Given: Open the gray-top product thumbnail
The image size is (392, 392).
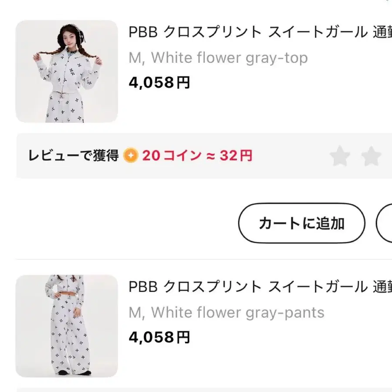Looking at the screenshot, I should pyautogui.click(x=67, y=71).
